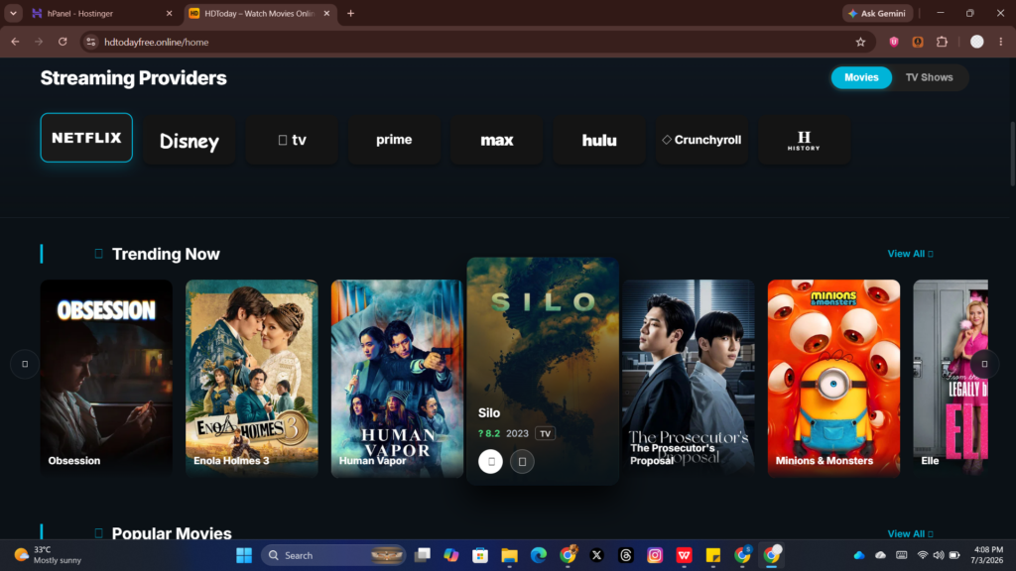Launch Copilot from the taskbar
1016x571 pixels.
[x=451, y=555]
